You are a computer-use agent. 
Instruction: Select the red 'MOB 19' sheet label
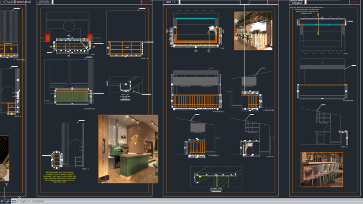click(354, 2)
